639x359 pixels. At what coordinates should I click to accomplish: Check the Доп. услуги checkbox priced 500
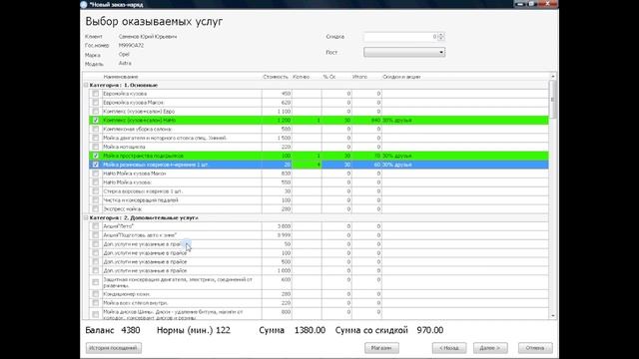tap(96, 261)
